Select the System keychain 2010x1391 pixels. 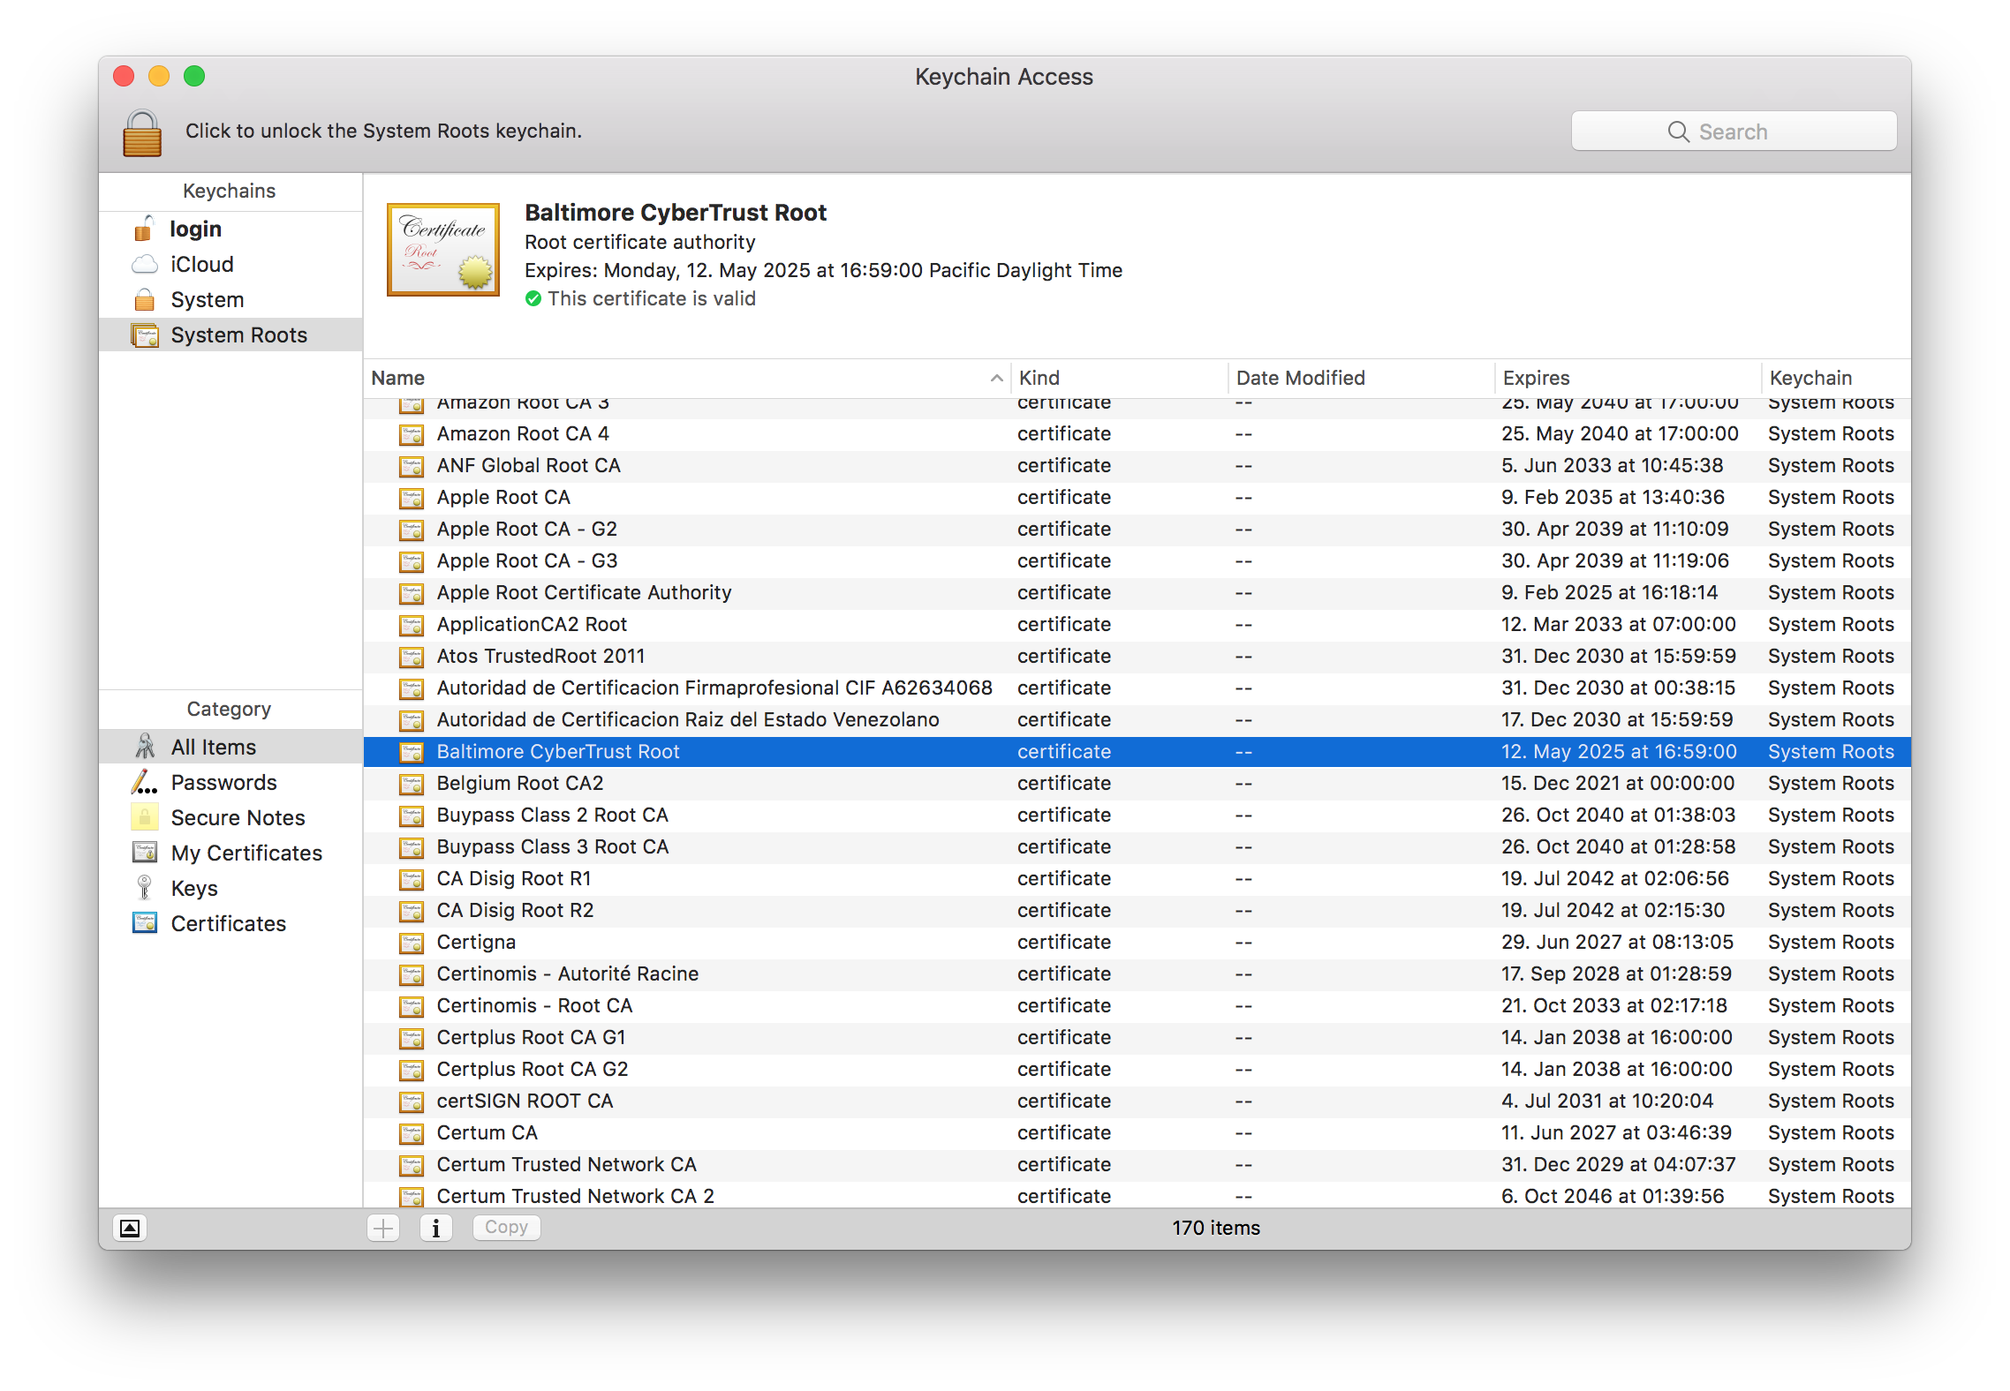[x=230, y=300]
